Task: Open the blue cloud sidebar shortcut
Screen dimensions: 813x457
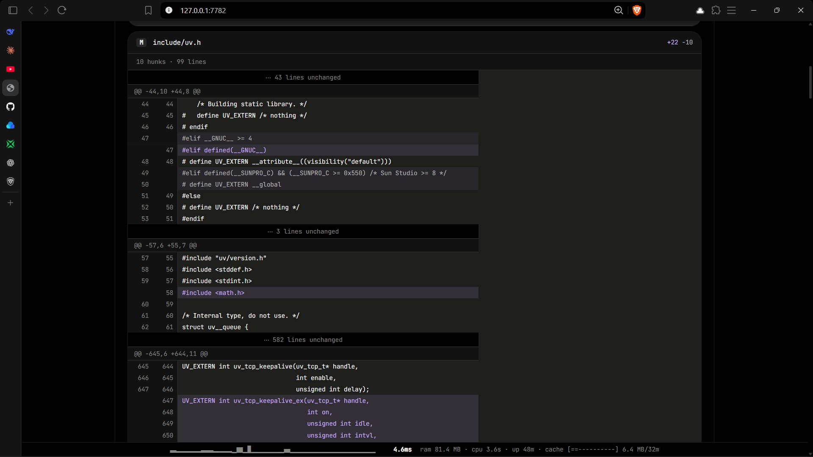Action: 11,125
